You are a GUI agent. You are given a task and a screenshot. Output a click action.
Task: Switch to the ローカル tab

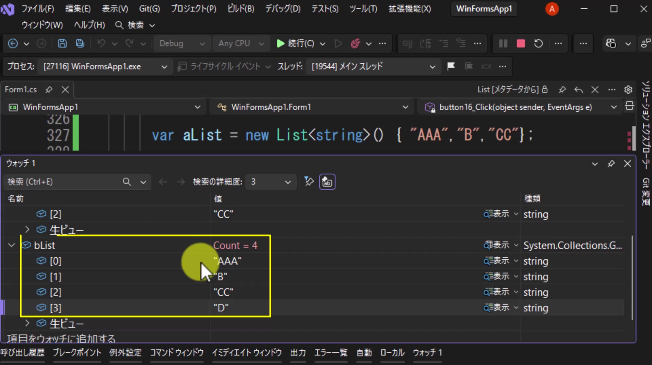(x=392, y=353)
